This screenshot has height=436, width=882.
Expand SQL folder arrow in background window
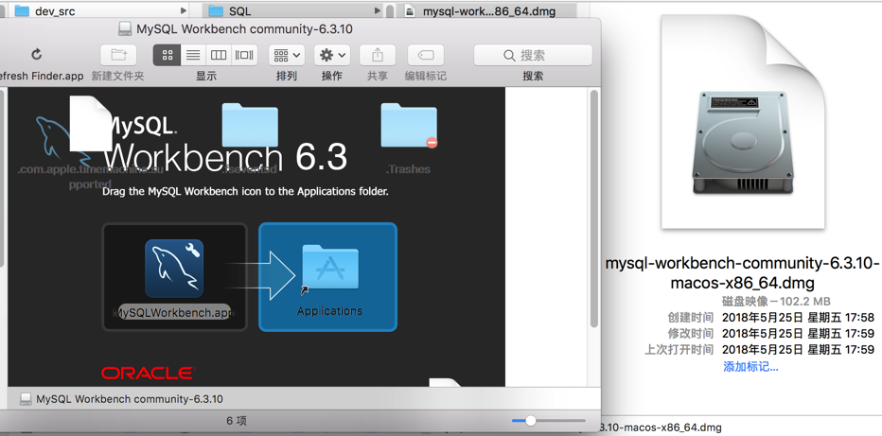(377, 10)
